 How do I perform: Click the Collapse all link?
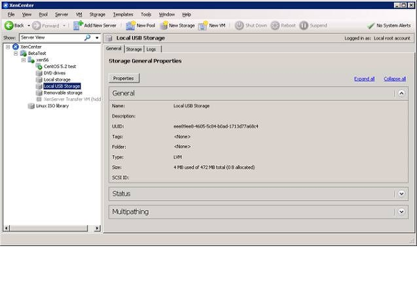pyautogui.click(x=395, y=79)
